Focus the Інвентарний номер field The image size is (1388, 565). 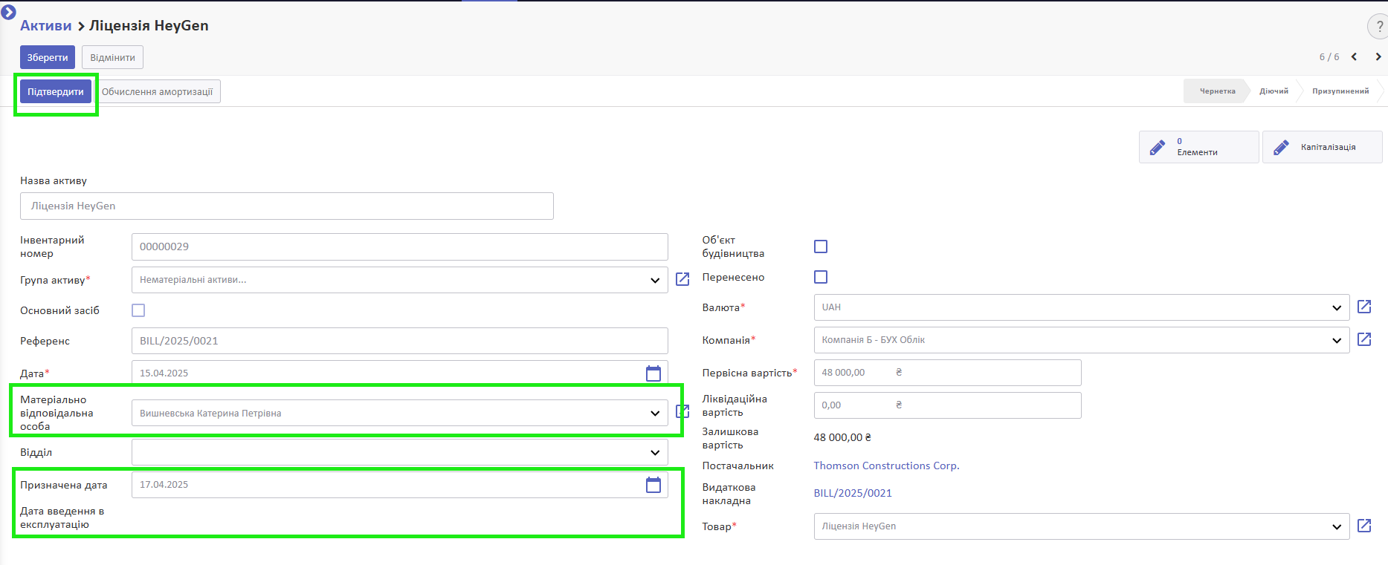coord(400,246)
